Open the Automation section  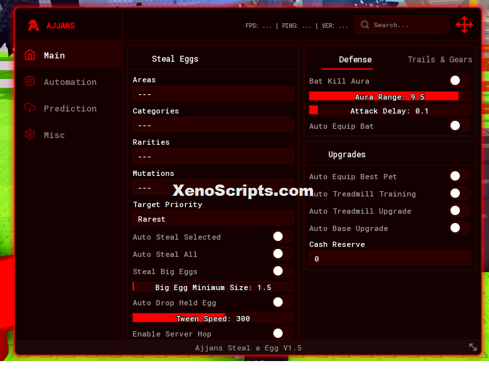pos(69,82)
